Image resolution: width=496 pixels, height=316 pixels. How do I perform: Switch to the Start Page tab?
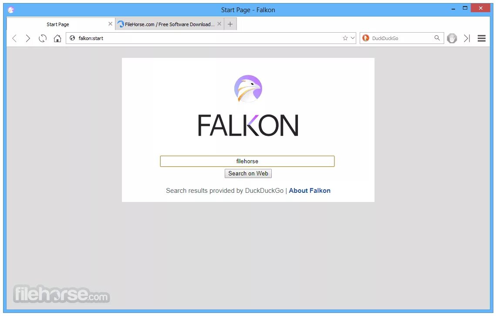click(x=60, y=24)
